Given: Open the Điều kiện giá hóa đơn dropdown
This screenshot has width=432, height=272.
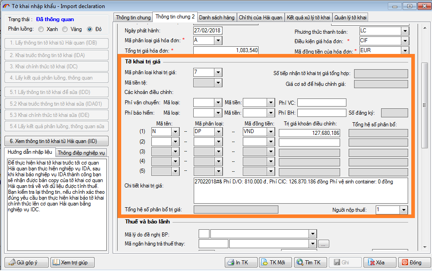Looking at the screenshot, I should [x=405, y=41].
